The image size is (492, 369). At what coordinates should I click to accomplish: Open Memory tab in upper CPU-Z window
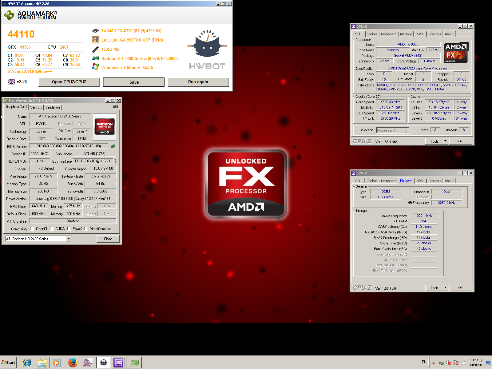pyautogui.click(x=406, y=34)
